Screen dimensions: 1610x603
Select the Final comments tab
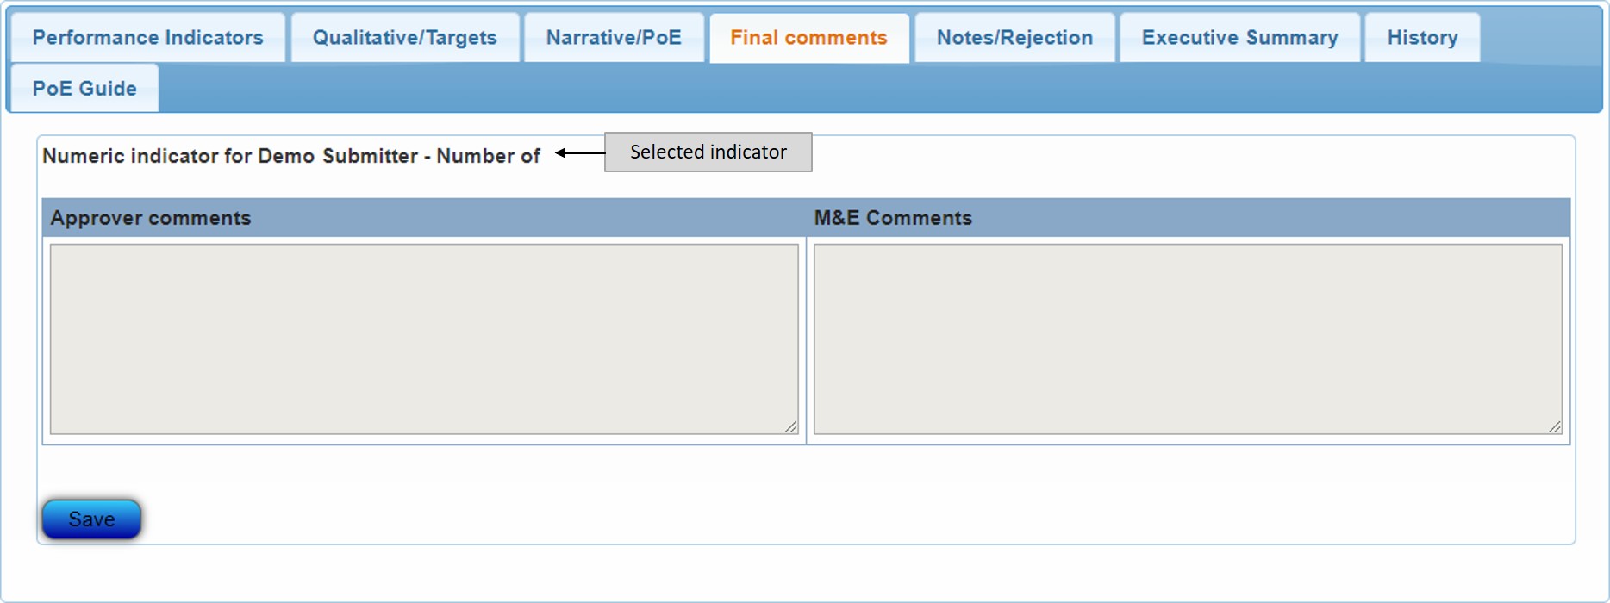click(808, 38)
